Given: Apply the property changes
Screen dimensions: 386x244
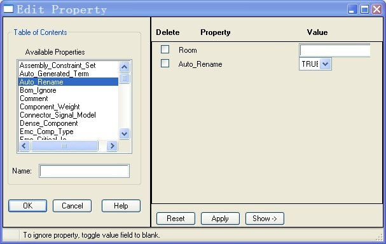Looking at the screenshot, I should point(220,219).
